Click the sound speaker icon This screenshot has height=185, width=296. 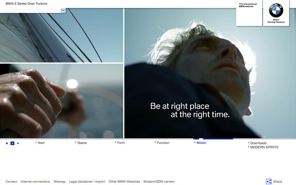[7, 143]
